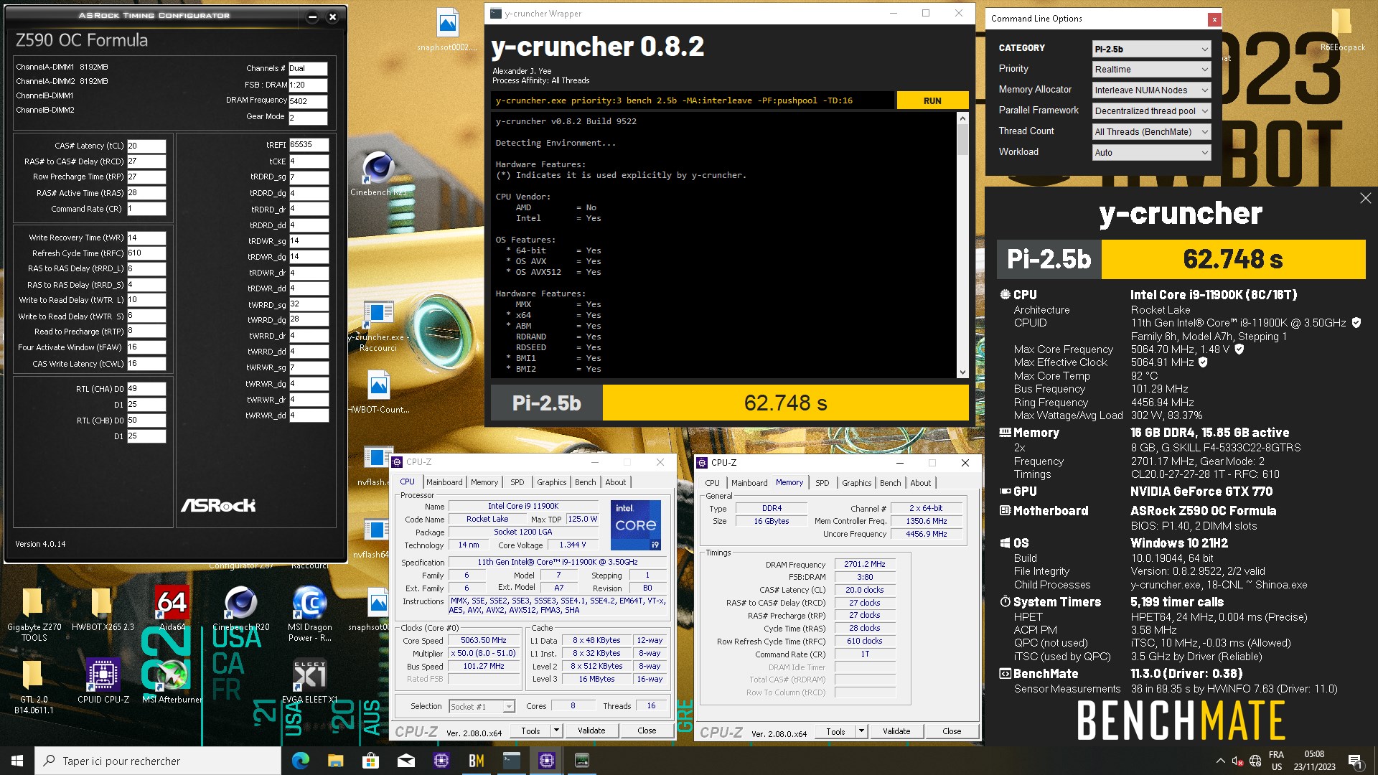Click the Close button in the right CPU-Z window
Viewport: 1378px width, 775px height.
952,731
